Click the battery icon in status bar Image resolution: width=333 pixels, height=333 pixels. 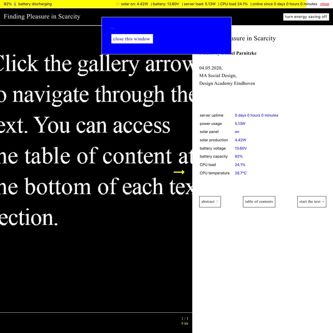15,4
